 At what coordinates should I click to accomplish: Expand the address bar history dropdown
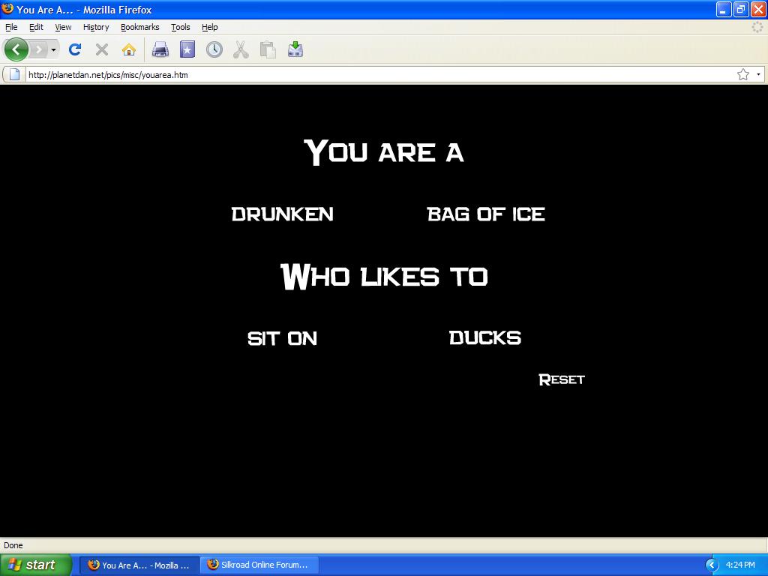click(x=758, y=74)
